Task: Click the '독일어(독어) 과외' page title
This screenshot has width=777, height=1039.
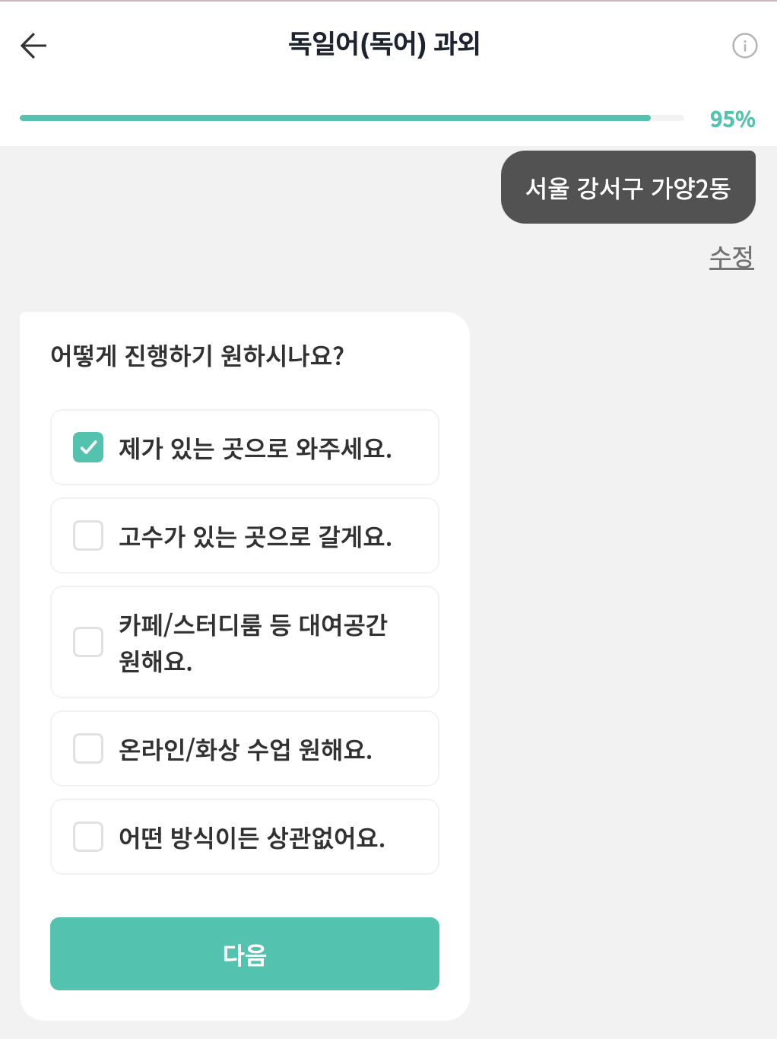Action: tap(384, 44)
